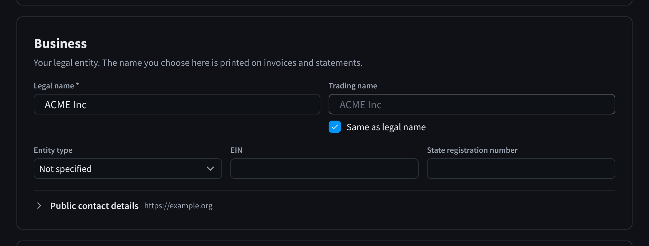Image resolution: width=649 pixels, height=246 pixels.
Task: Expand Public contact details chevron
Action: click(x=39, y=206)
